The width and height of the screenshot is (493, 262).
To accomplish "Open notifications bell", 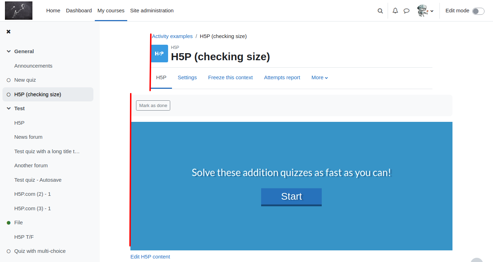I will [x=395, y=11].
